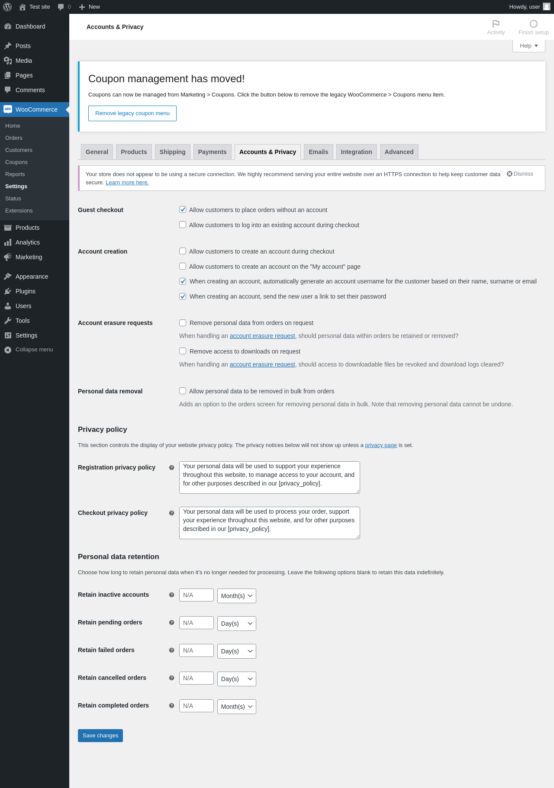This screenshot has width=554, height=788.
Task: Click help icon beside Retain completed orders
Action: click(x=171, y=705)
